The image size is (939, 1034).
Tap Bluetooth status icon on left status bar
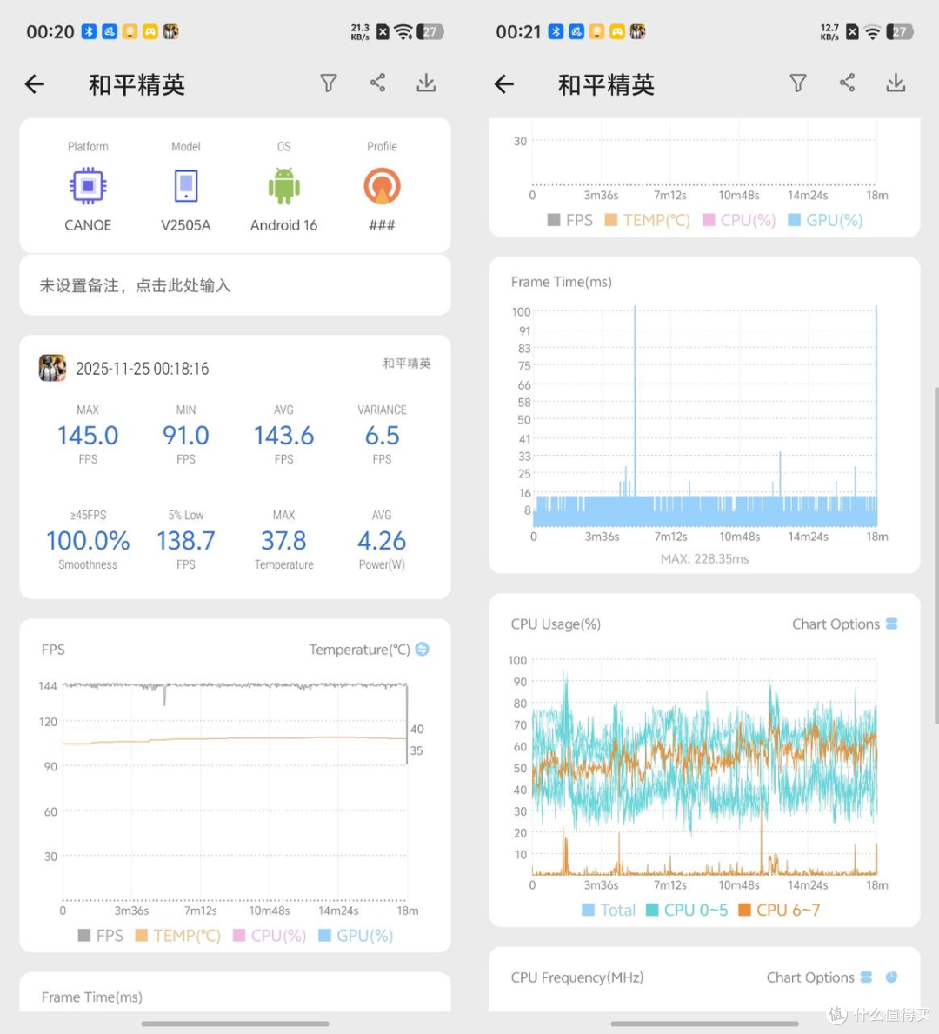point(89,31)
